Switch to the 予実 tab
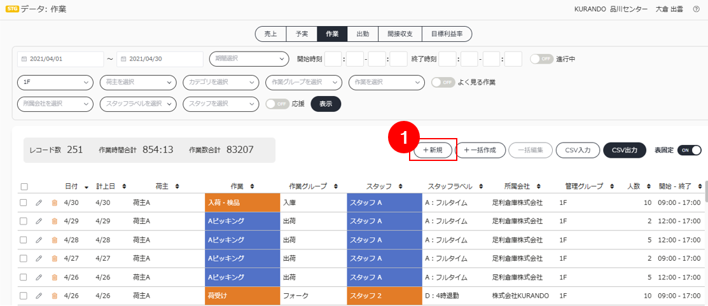The image size is (708, 306). click(x=302, y=34)
